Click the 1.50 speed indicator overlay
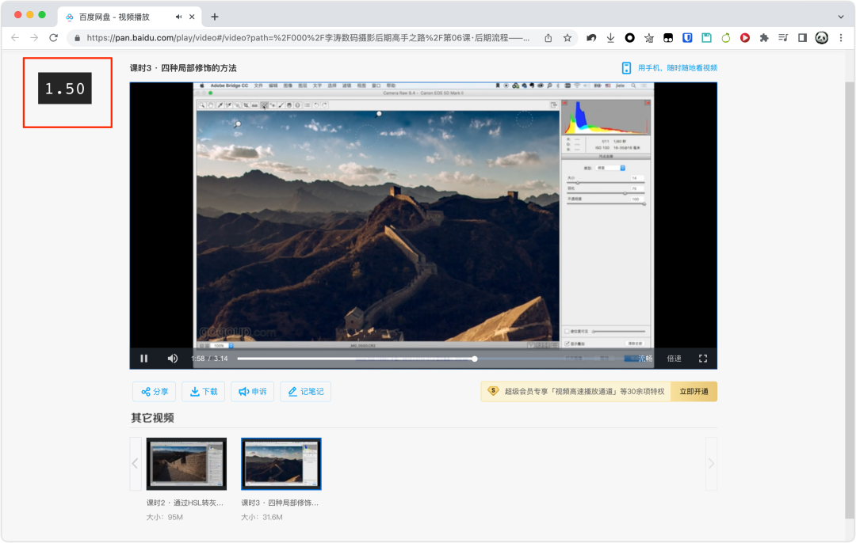 point(65,89)
